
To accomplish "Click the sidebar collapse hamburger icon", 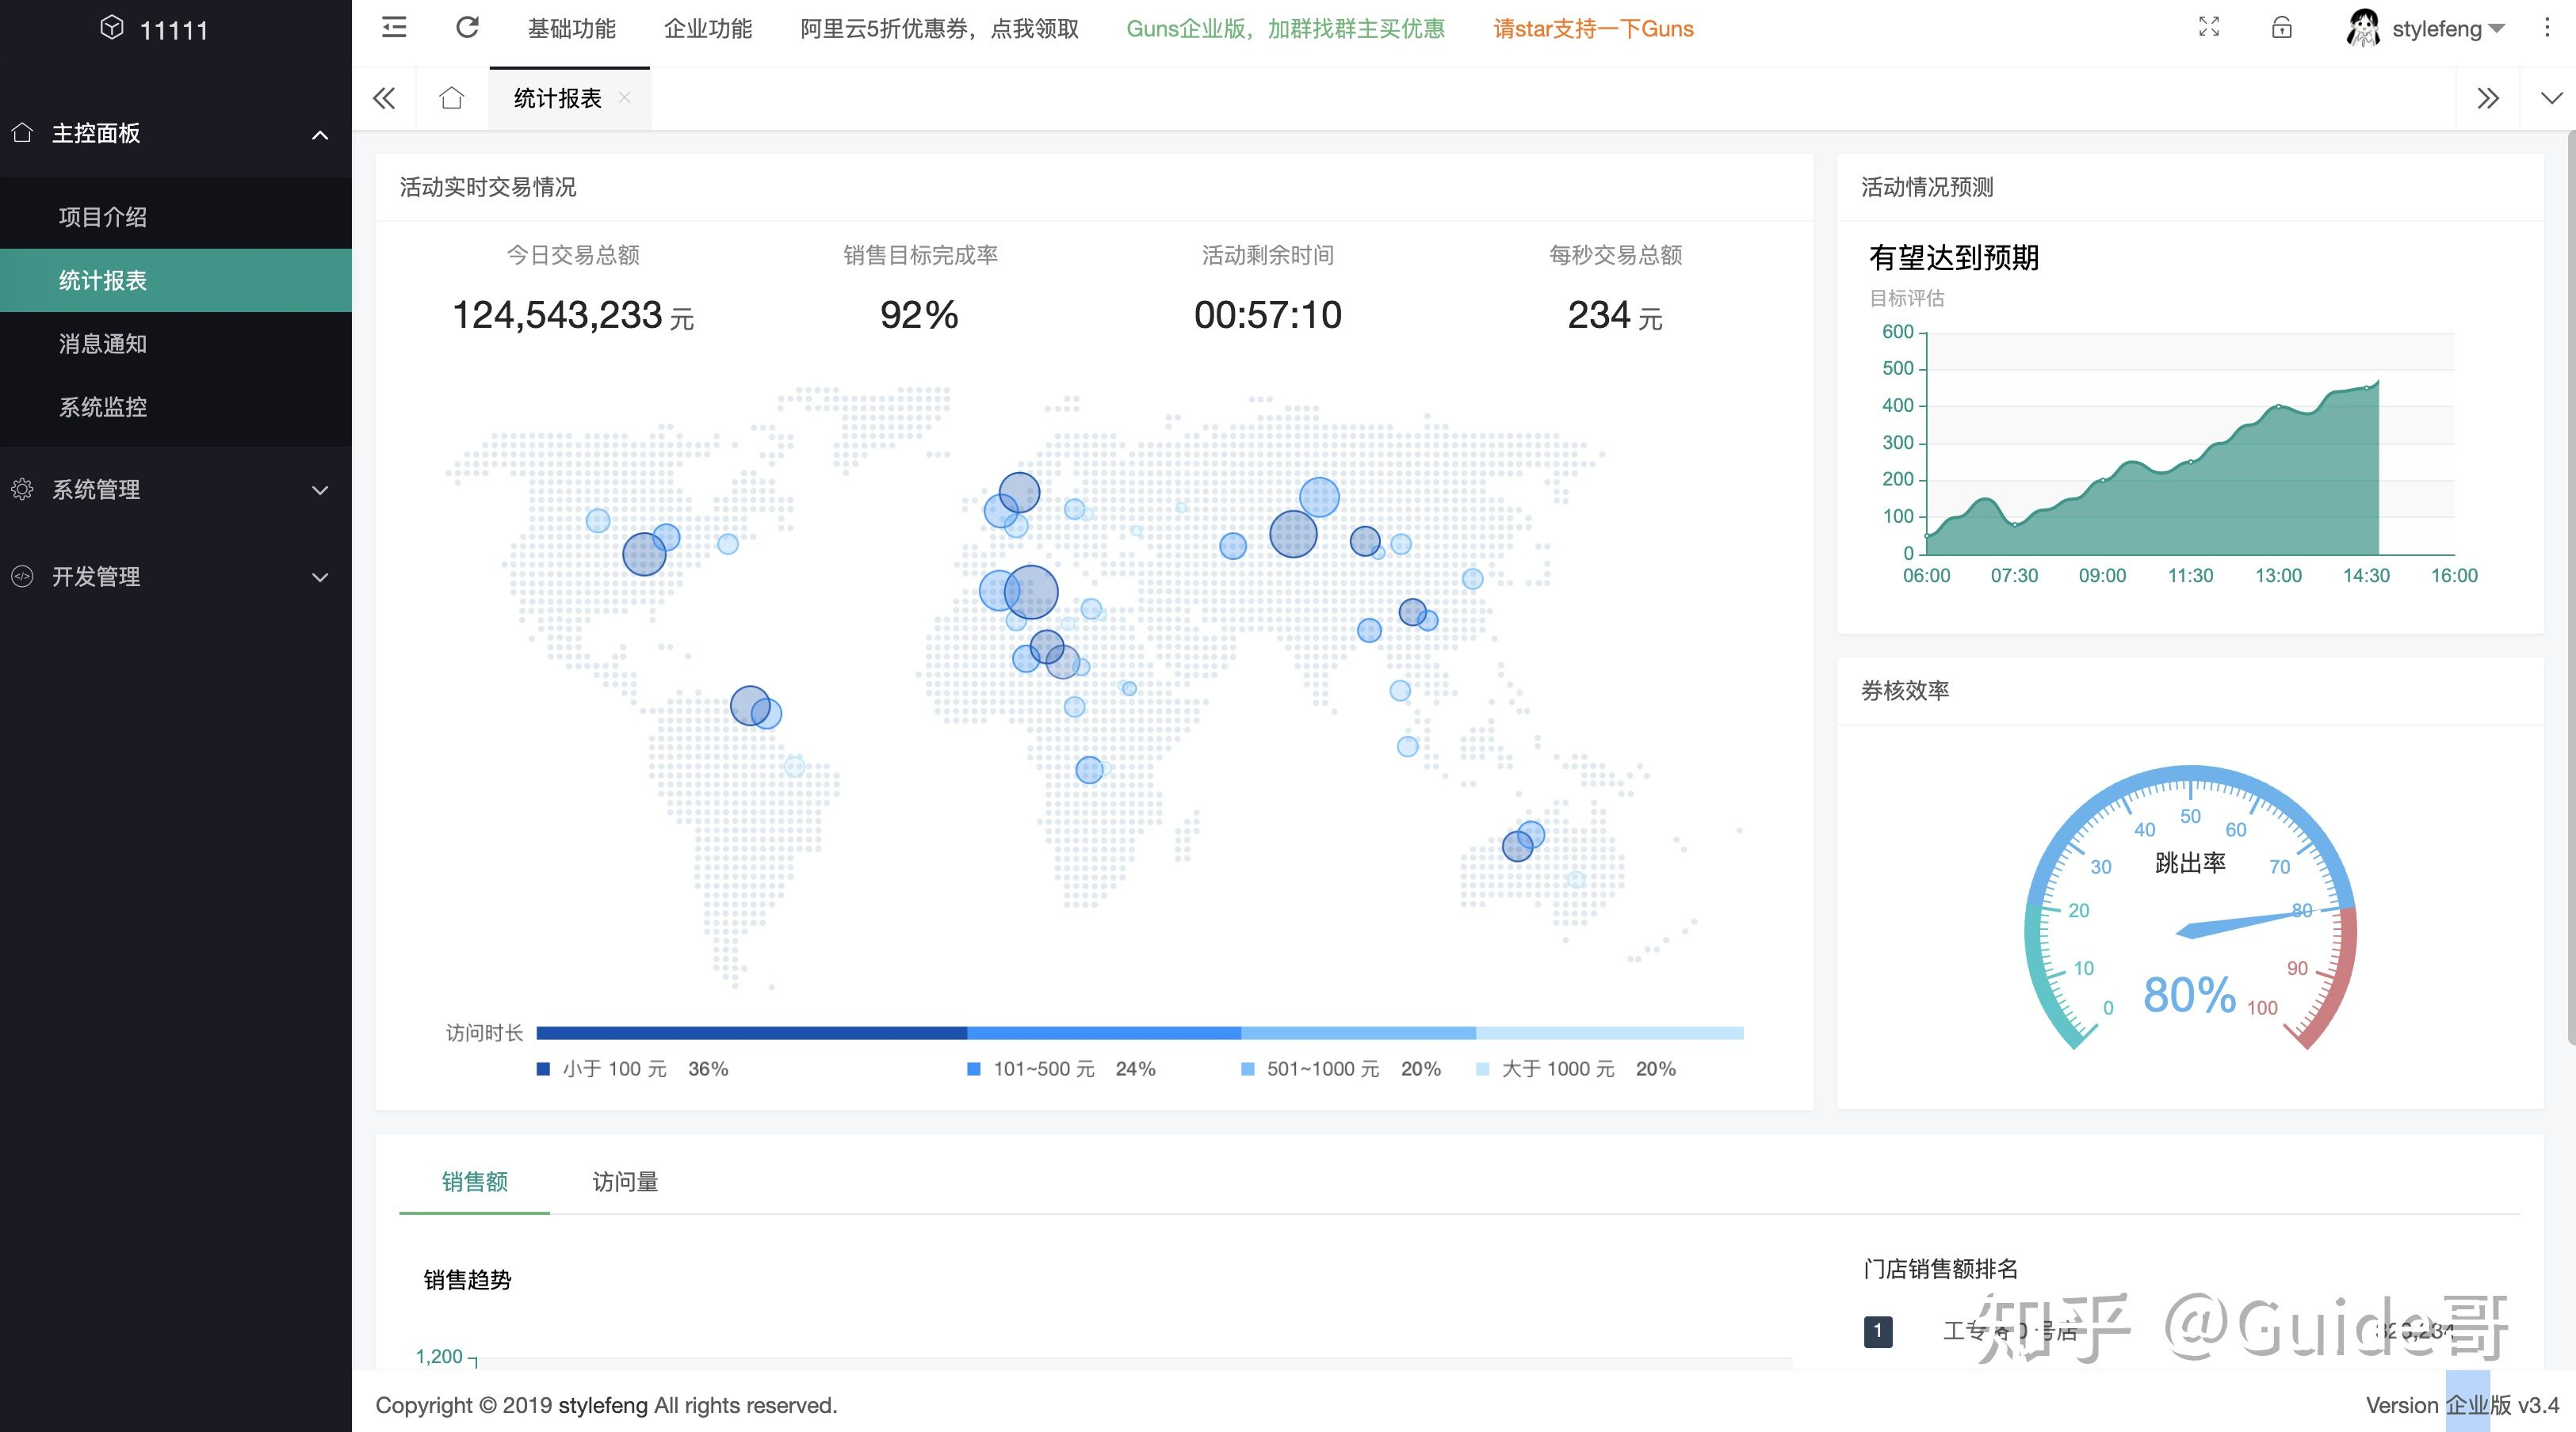I will pyautogui.click(x=394, y=28).
